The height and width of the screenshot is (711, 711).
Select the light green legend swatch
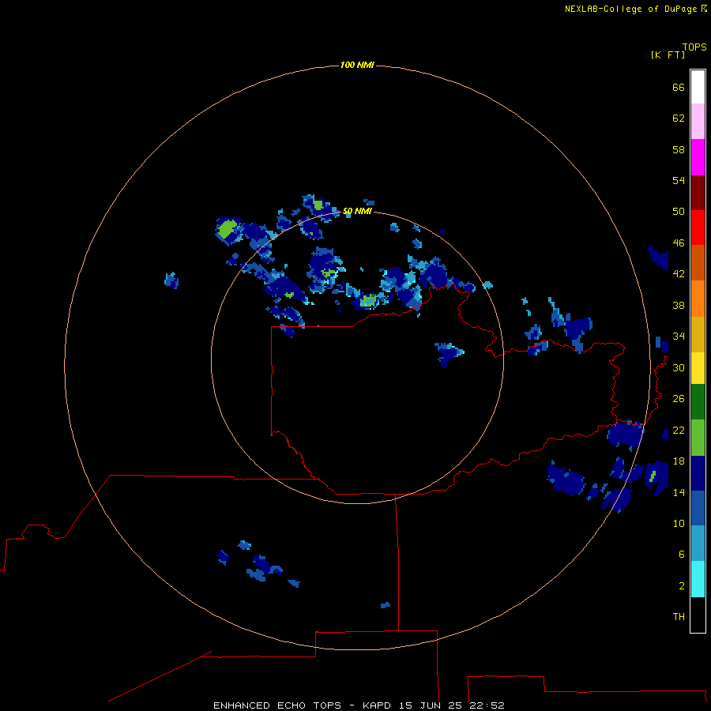[698, 438]
